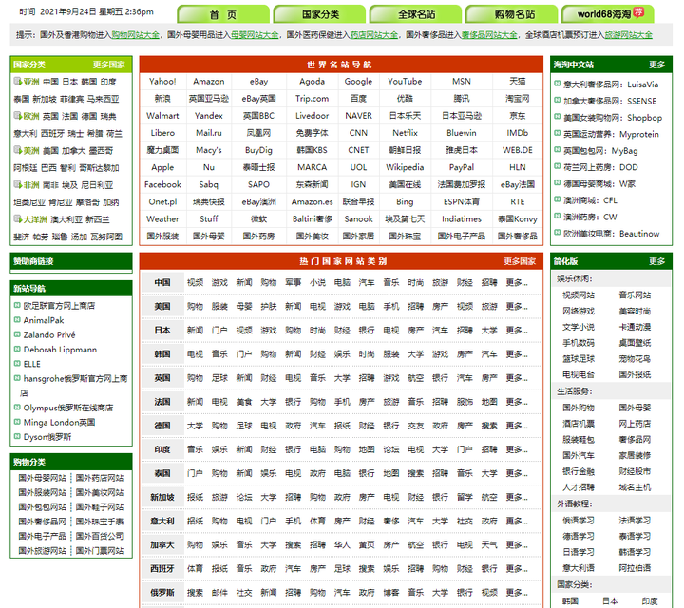The image size is (684, 608).
Task: Click the green bullet icon before Zalando Privé
Action: pyautogui.click(x=17, y=334)
